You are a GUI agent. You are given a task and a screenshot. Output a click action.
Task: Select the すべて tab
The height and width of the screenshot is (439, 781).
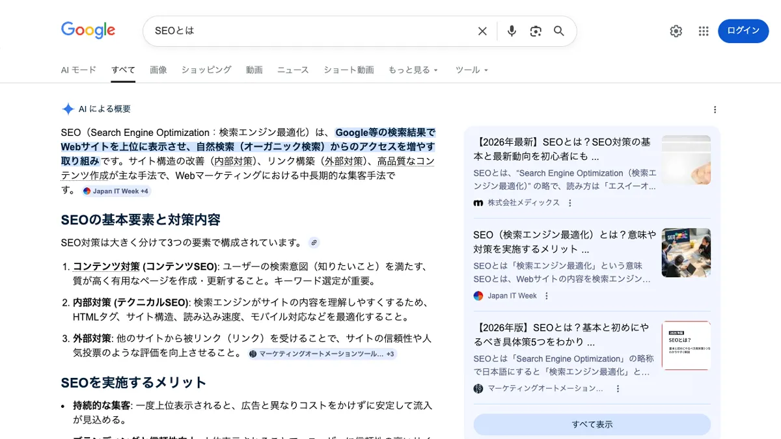tap(123, 70)
